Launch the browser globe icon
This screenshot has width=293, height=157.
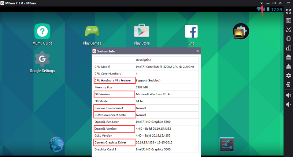coord(58,143)
